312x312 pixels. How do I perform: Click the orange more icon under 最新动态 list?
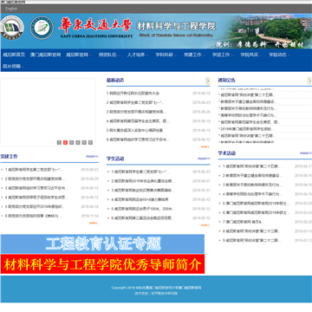(x=205, y=146)
